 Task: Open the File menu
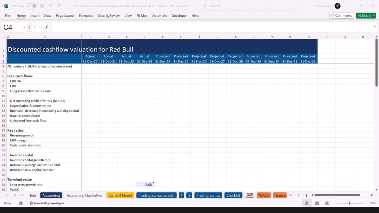[8, 15]
